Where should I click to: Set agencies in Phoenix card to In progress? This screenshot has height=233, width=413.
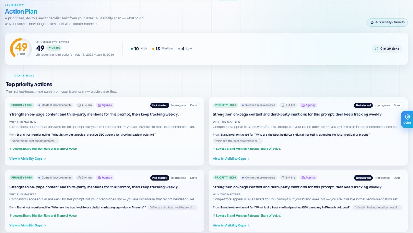[179, 178]
